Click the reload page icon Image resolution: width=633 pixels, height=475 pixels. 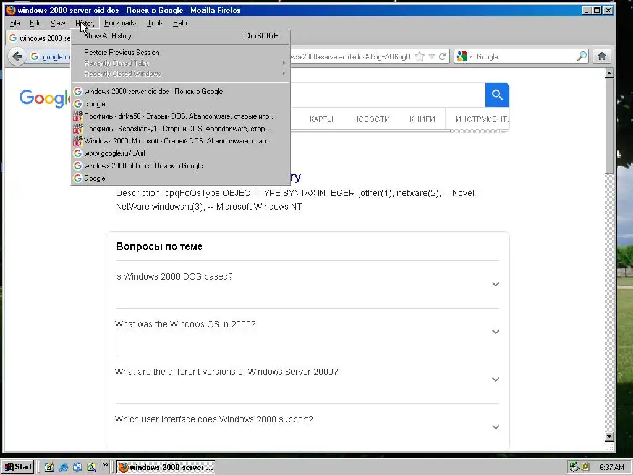point(443,56)
